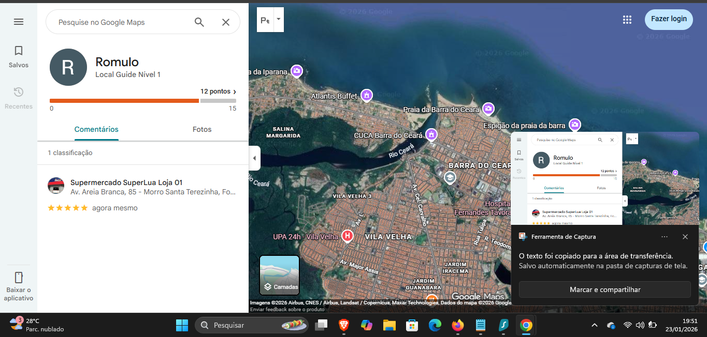Click the search magnifier in Maps search box
707x337 pixels.
(199, 22)
